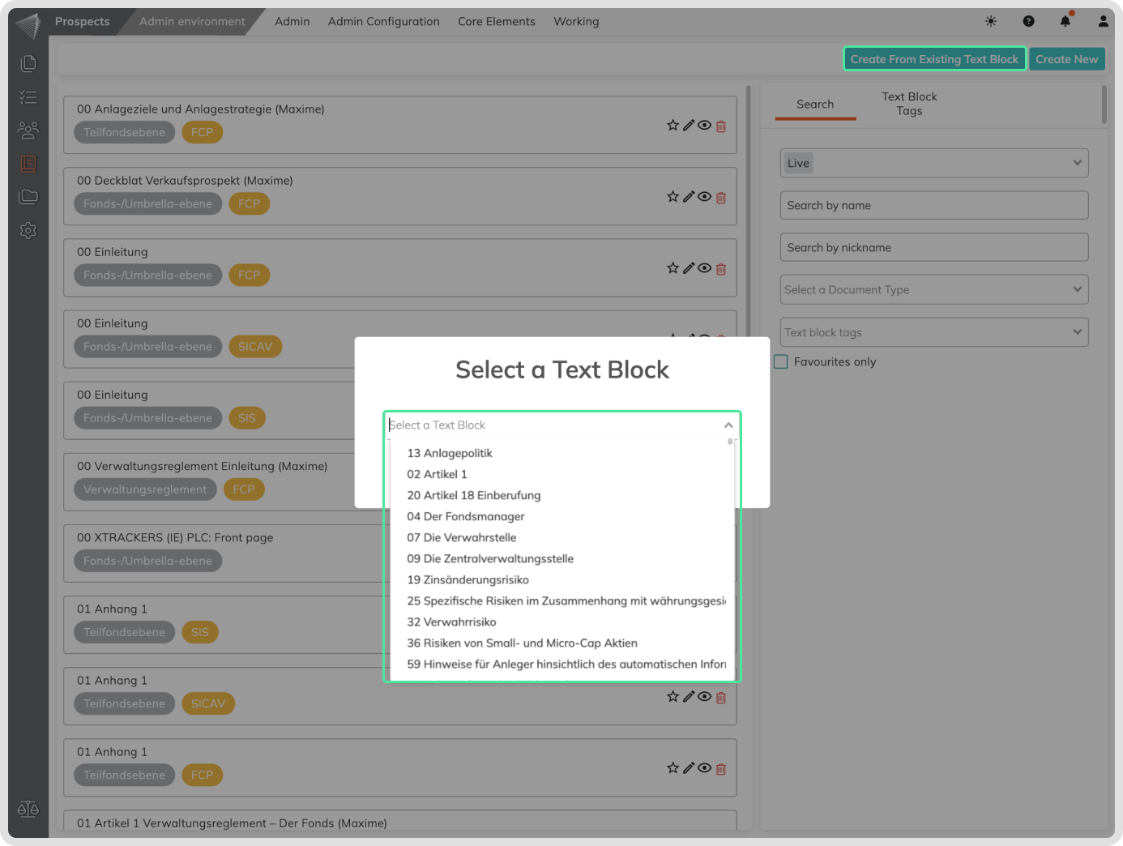Delete the 00 Anlageziele und Anlagestrategie text block
Screen dimensions: 1123x846
(x=721, y=126)
